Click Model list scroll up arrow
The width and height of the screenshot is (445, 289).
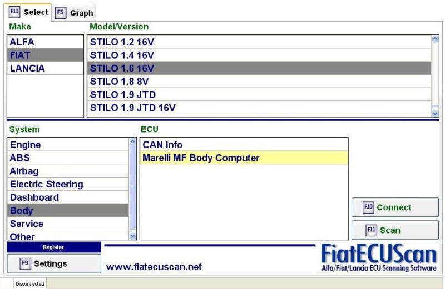(x=435, y=39)
